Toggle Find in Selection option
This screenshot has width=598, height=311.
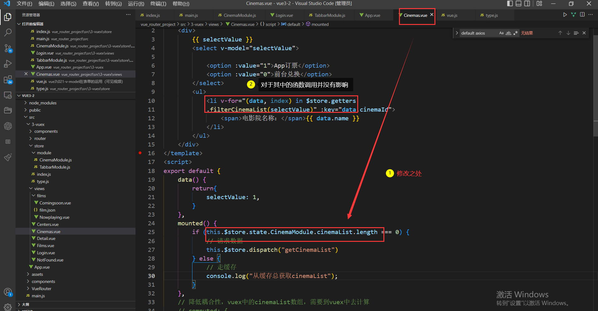click(x=576, y=33)
